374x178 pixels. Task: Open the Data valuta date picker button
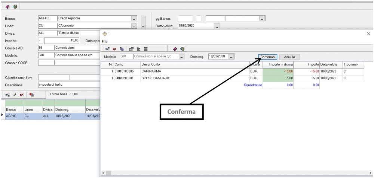tap(217, 26)
